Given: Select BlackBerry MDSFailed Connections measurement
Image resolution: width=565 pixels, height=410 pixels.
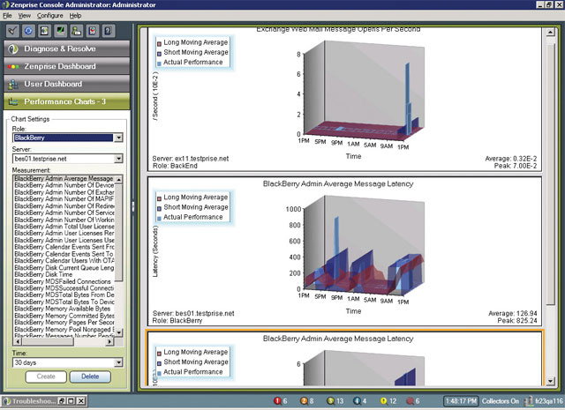Looking at the screenshot, I should [63, 281].
